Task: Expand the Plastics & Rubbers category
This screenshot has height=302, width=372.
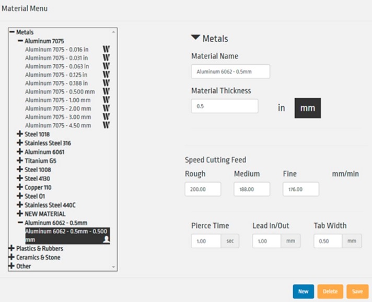Action: [11, 248]
